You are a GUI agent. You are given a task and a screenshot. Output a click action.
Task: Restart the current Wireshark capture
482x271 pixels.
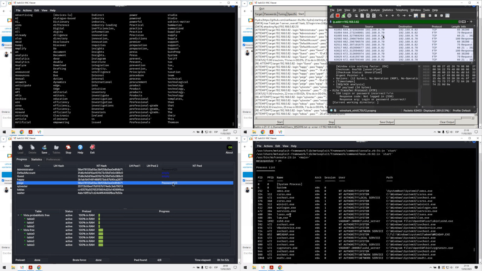click(343, 16)
